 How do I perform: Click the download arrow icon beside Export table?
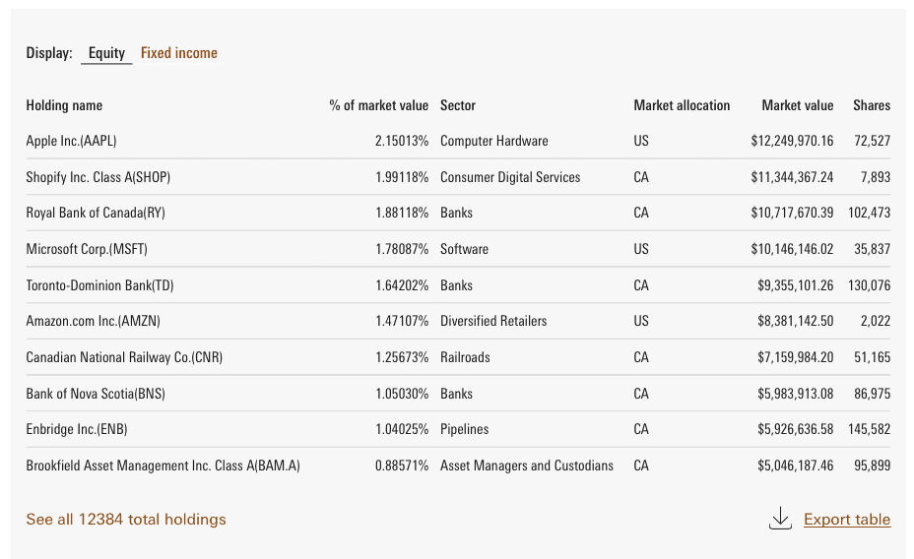tap(780, 519)
